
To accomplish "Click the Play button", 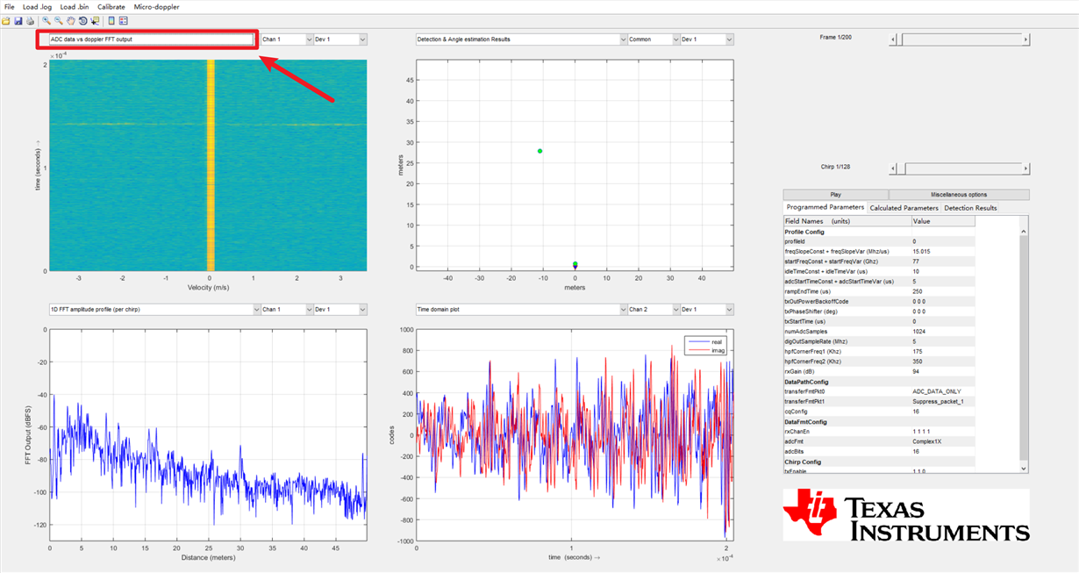I will pyautogui.click(x=835, y=194).
